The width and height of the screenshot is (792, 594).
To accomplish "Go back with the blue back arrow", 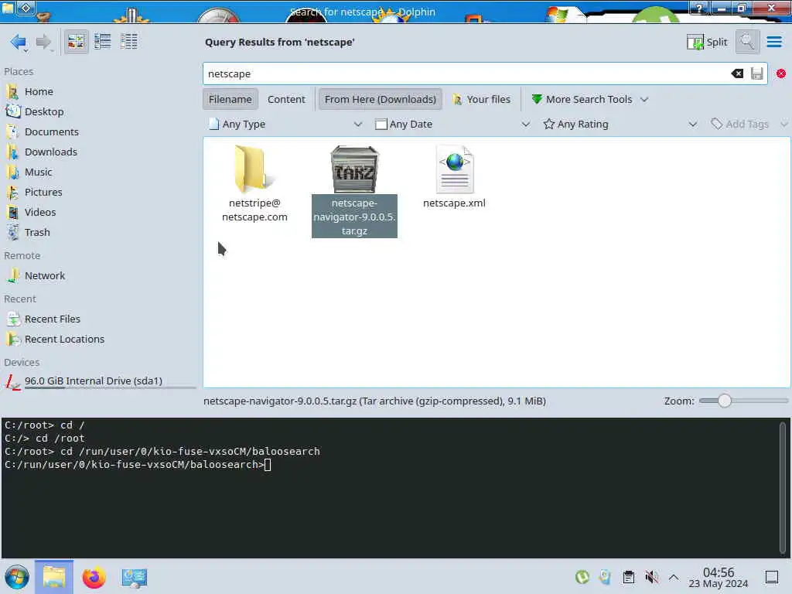I will (19, 42).
